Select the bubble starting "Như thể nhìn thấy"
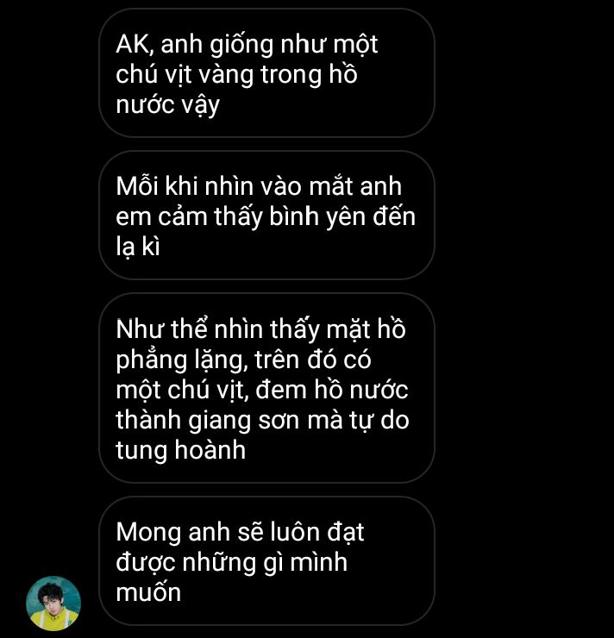Viewport: 614px width, 638px height. tap(267, 388)
